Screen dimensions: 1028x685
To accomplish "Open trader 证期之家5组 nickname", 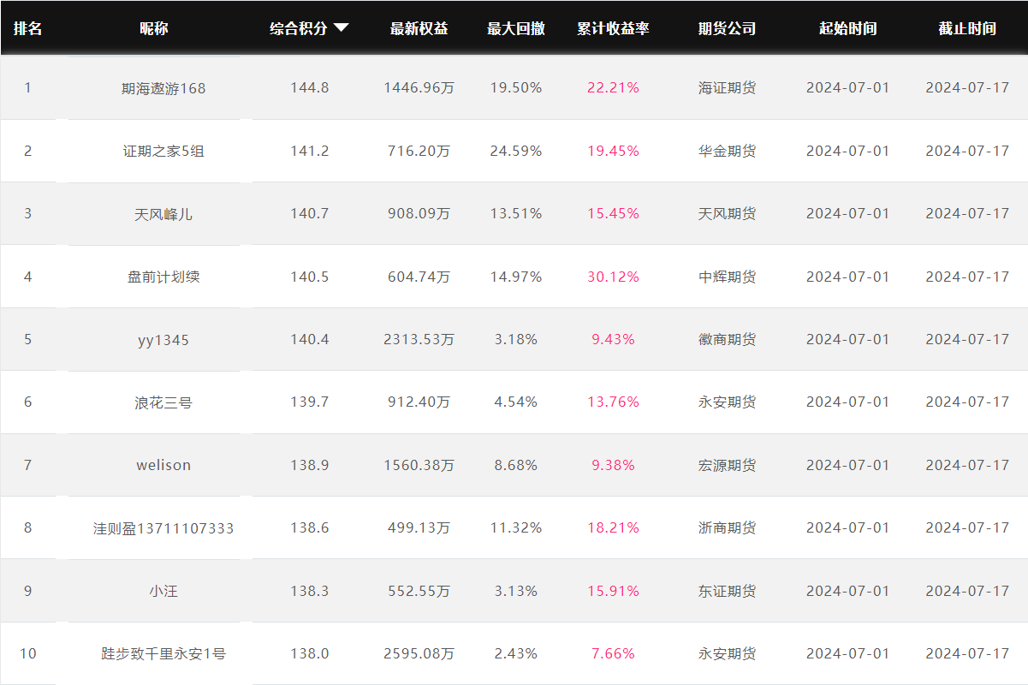I will (x=163, y=151).
